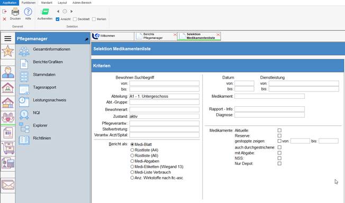The image size is (345, 203).
Task: Uncheck the Ansicht checkbox
Action: click(x=58, y=19)
